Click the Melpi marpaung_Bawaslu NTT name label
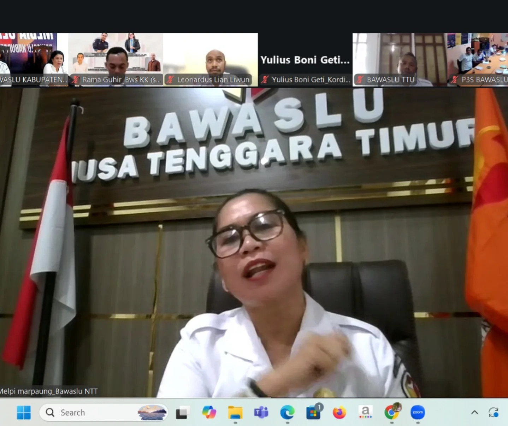 click(x=49, y=391)
